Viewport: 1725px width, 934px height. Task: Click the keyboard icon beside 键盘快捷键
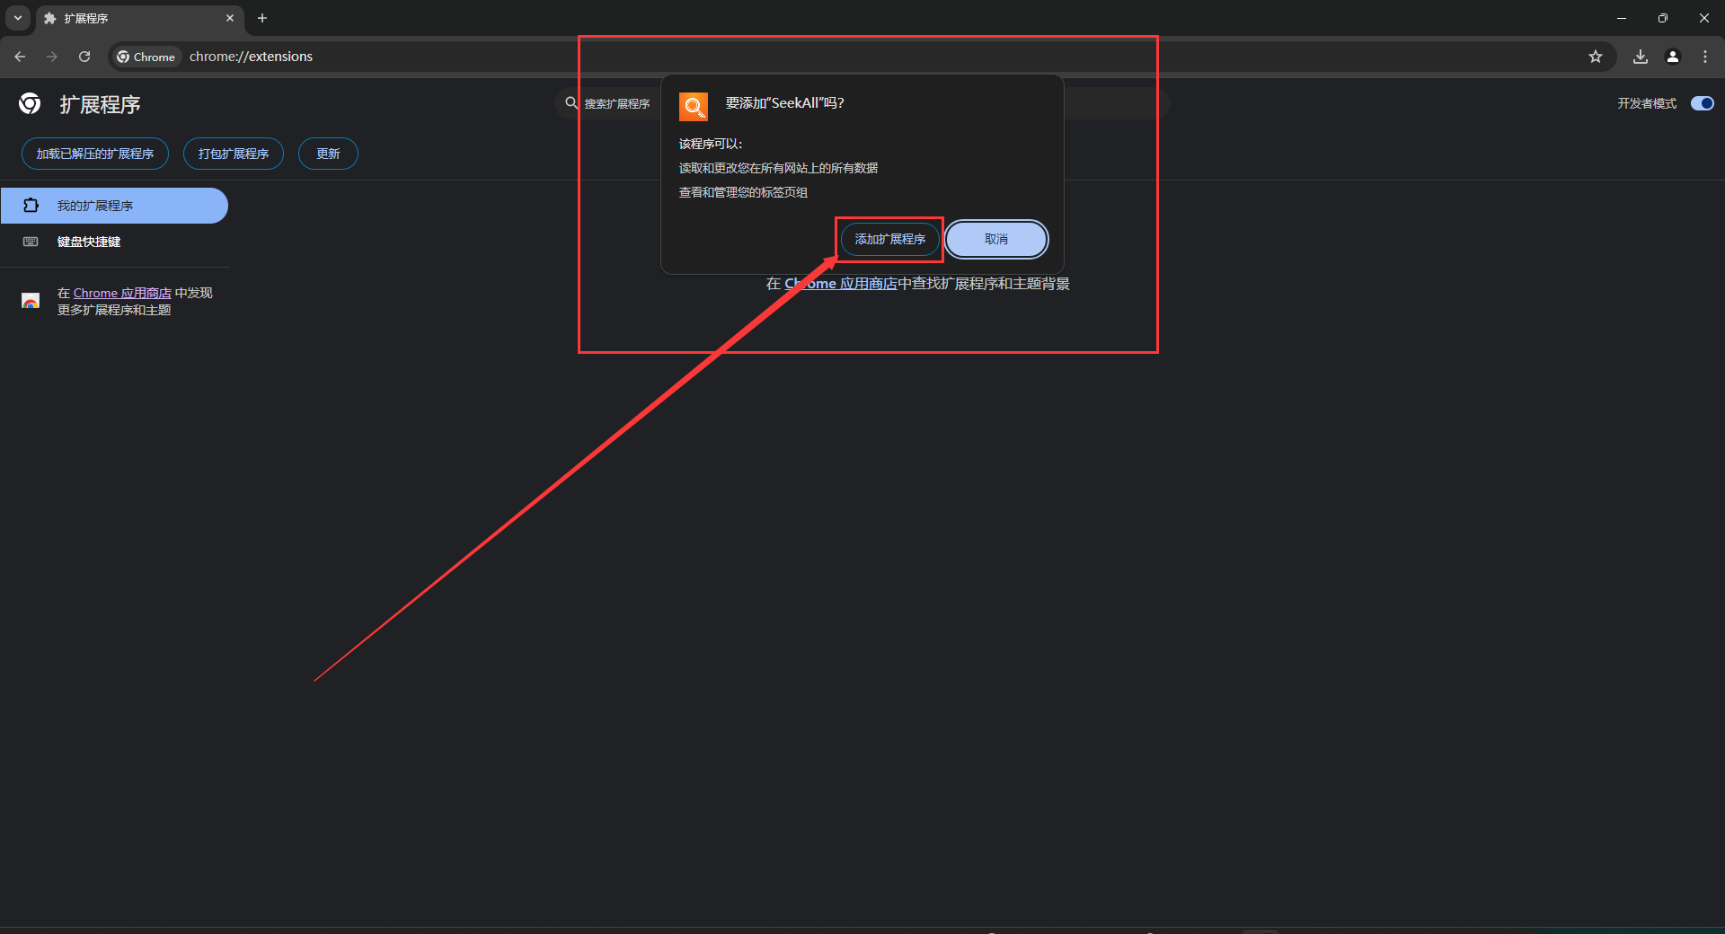(x=31, y=242)
